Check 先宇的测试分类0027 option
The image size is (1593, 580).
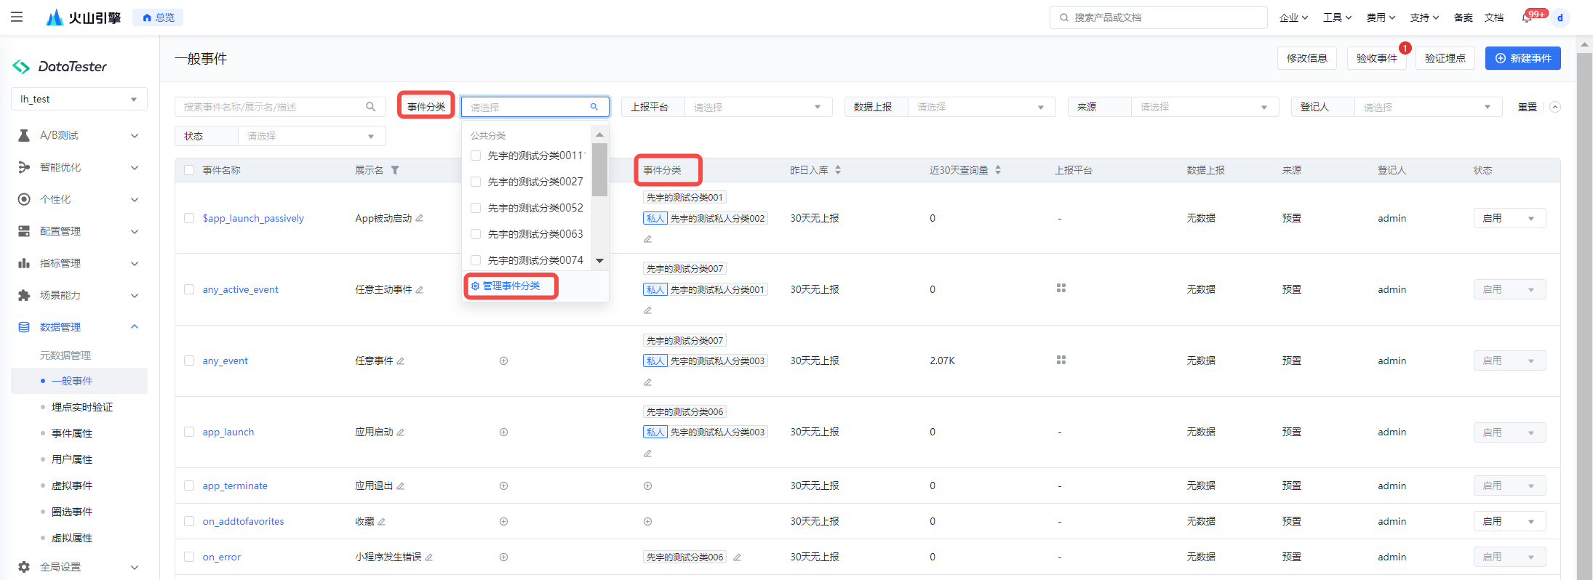coord(476,182)
